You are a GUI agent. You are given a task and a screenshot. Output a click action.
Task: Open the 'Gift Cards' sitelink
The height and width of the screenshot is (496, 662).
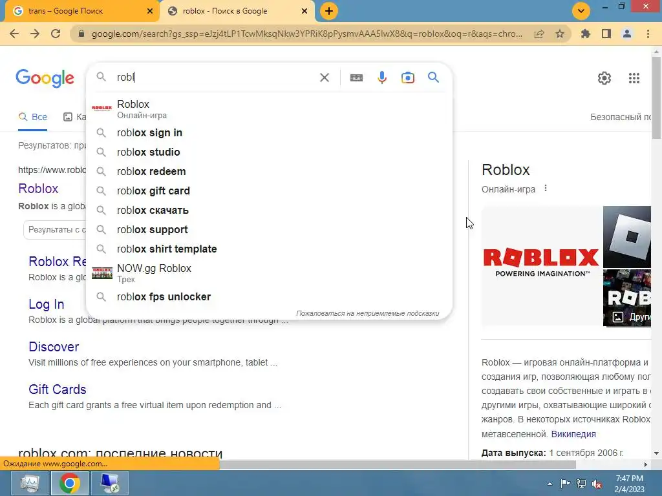tap(58, 389)
